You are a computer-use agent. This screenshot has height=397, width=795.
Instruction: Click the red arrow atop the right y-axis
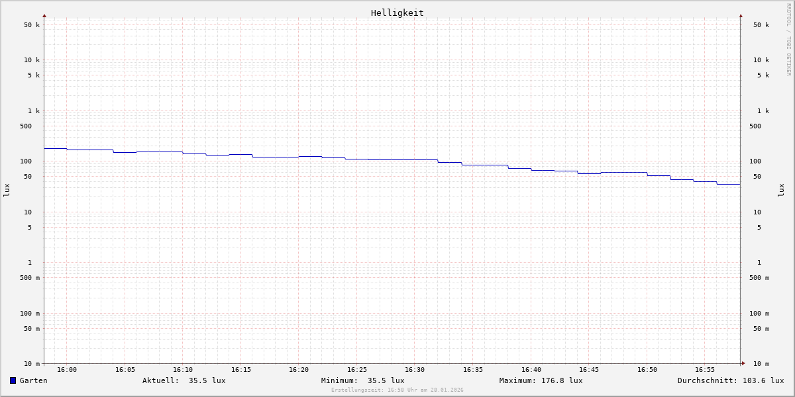[741, 15]
